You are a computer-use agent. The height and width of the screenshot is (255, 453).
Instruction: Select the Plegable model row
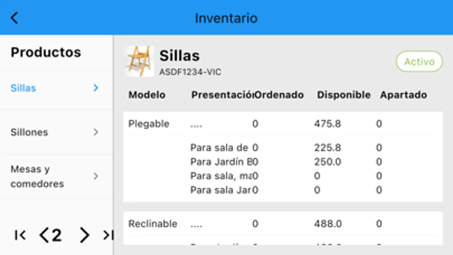pos(283,124)
